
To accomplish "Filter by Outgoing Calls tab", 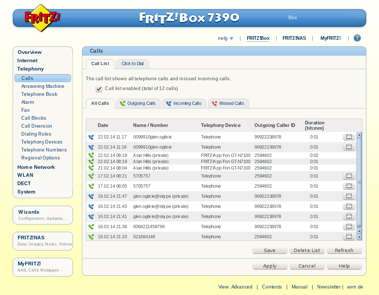I will [138, 103].
